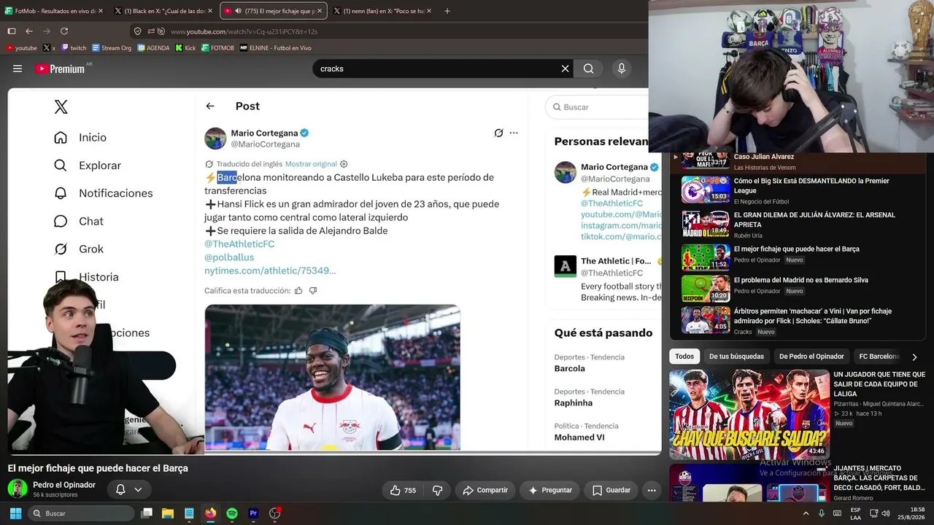Toggle notification bell for Pedro el Opinador
The image size is (934, 525).
point(120,490)
